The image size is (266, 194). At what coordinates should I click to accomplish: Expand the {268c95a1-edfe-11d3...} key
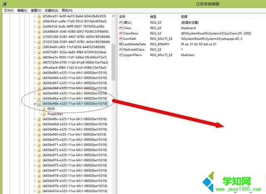pyautogui.click(x=35, y=22)
